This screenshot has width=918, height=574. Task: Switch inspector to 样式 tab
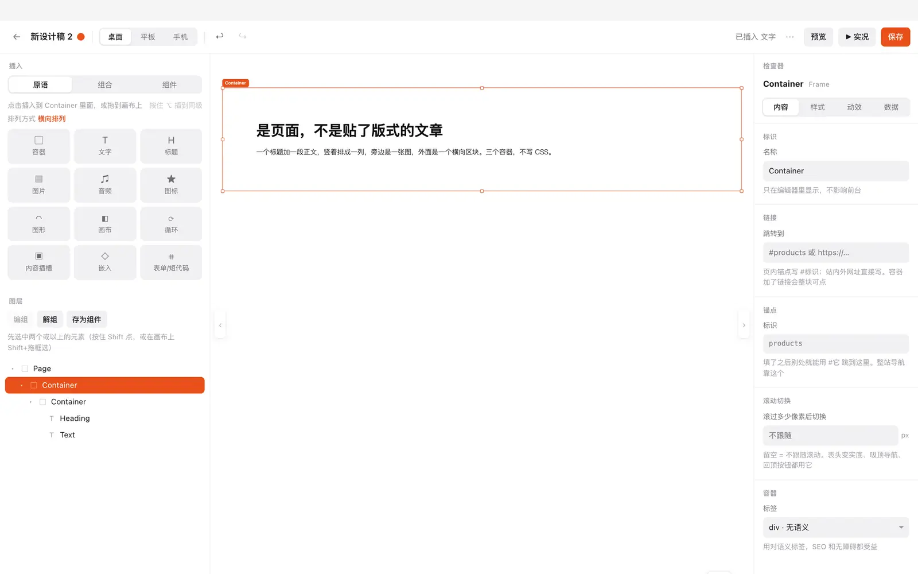pyautogui.click(x=818, y=107)
